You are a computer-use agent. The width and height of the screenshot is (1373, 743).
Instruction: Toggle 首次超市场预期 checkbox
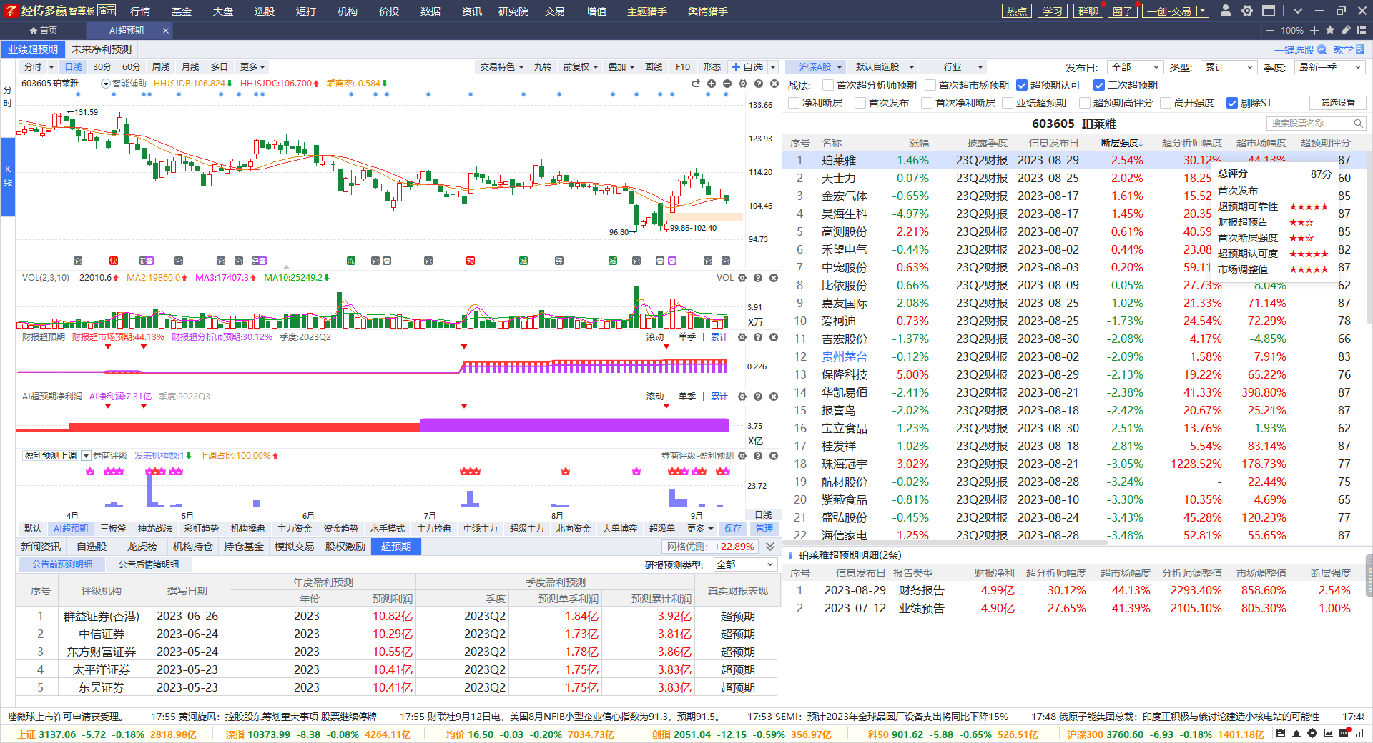coord(930,85)
